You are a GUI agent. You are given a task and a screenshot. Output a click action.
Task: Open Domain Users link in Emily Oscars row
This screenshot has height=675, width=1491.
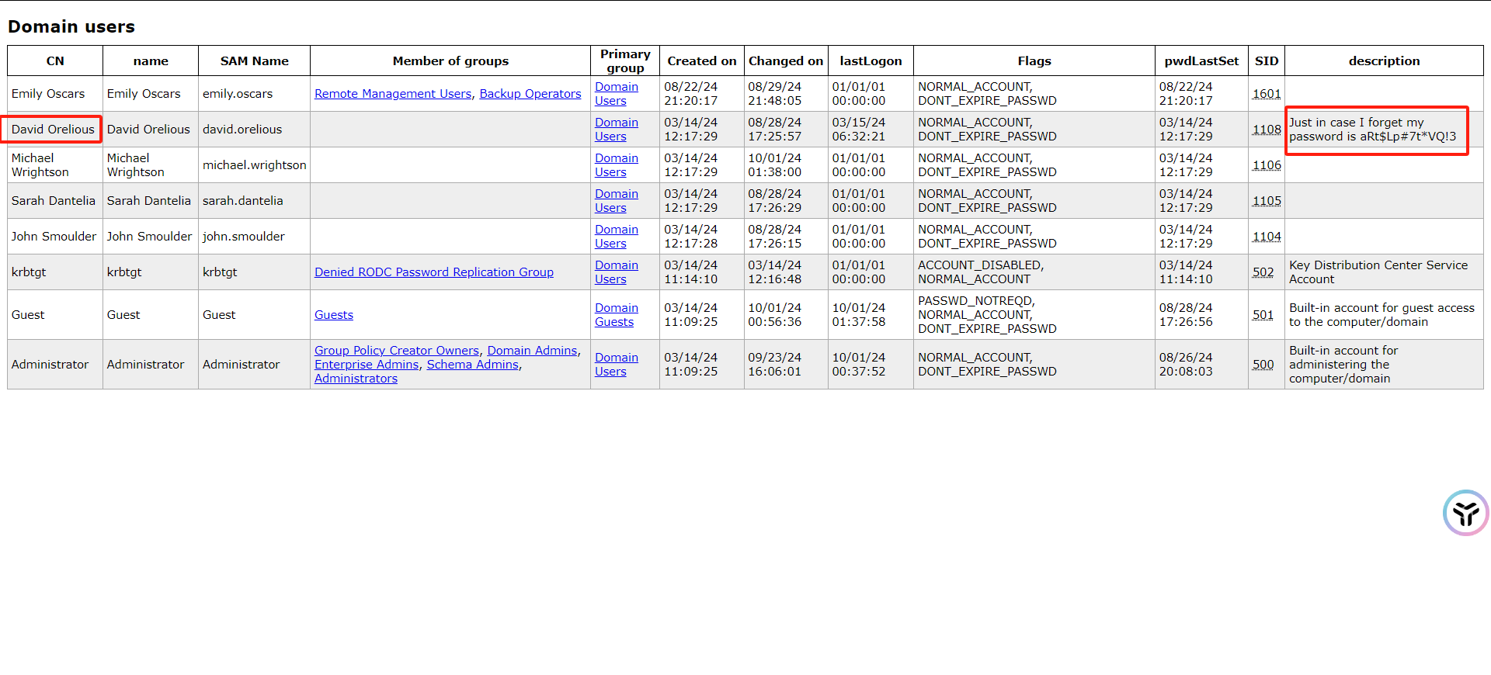click(616, 94)
